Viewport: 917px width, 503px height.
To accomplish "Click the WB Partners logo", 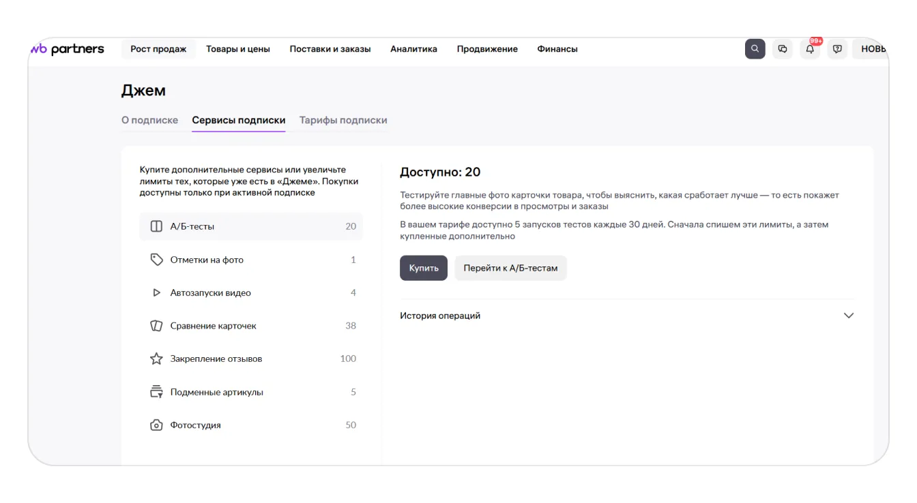I will [x=68, y=49].
